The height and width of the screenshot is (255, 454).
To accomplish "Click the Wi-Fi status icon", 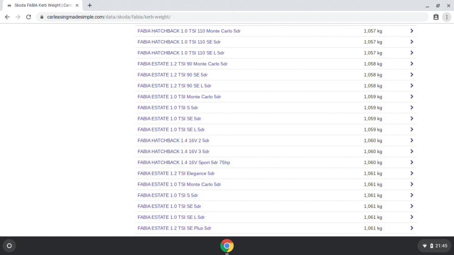I will click(x=424, y=246).
